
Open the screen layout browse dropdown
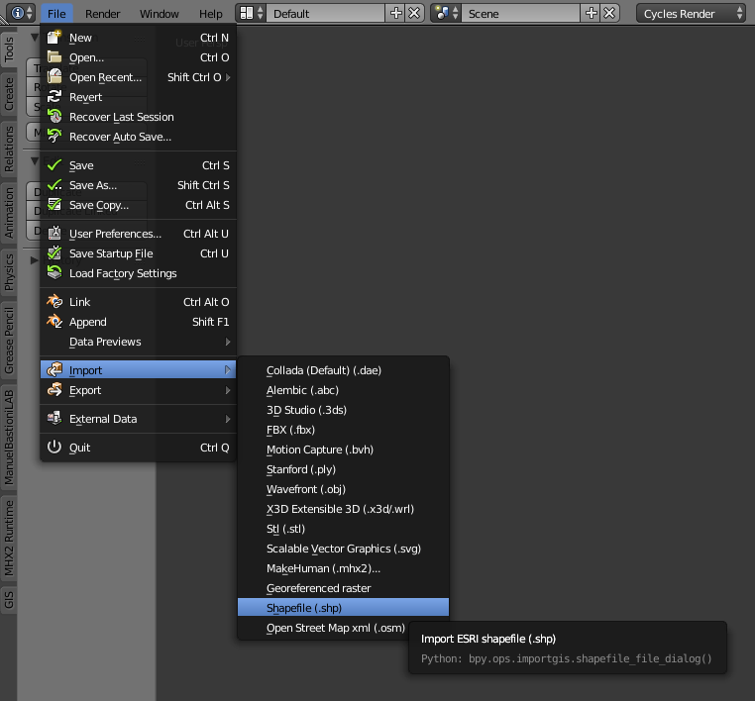(252, 13)
